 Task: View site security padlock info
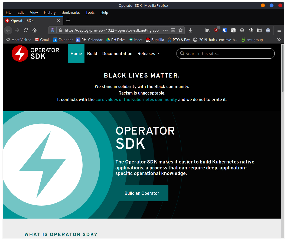60,30
